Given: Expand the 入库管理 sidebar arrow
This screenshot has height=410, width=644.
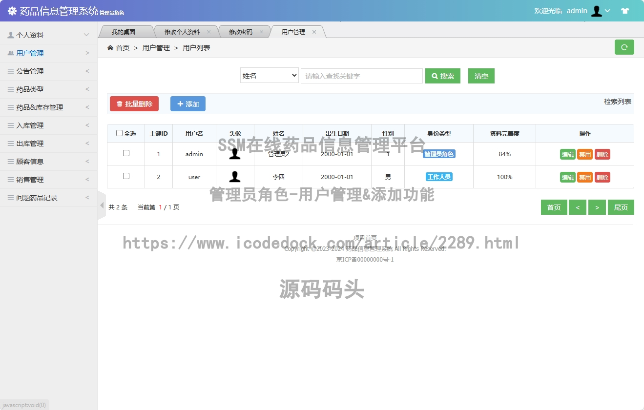Looking at the screenshot, I should click(x=87, y=125).
